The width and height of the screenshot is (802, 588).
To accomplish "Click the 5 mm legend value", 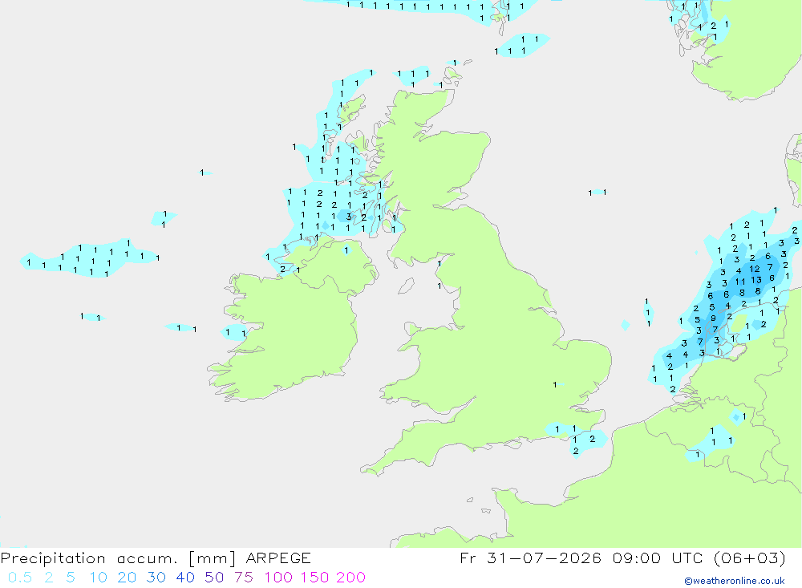I will [x=71, y=578].
